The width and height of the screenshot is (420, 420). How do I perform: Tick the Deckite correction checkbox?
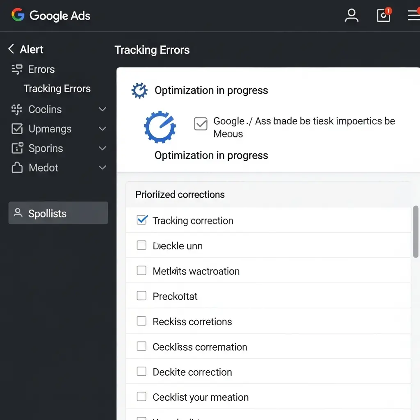coord(142,372)
